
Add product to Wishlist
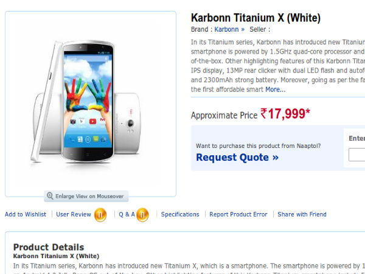tap(26, 214)
